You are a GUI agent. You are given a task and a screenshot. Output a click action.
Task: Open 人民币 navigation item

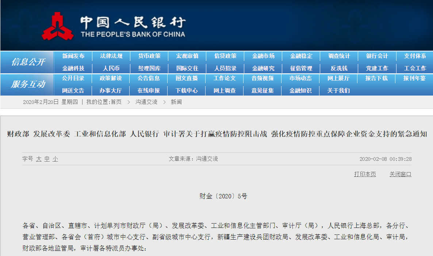click(111, 68)
